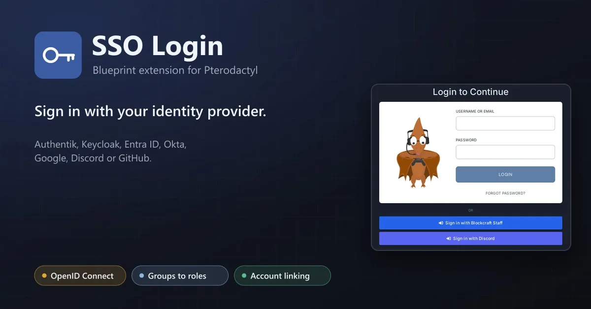
Task: Click the Groups to roles pill
Action: click(180, 276)
